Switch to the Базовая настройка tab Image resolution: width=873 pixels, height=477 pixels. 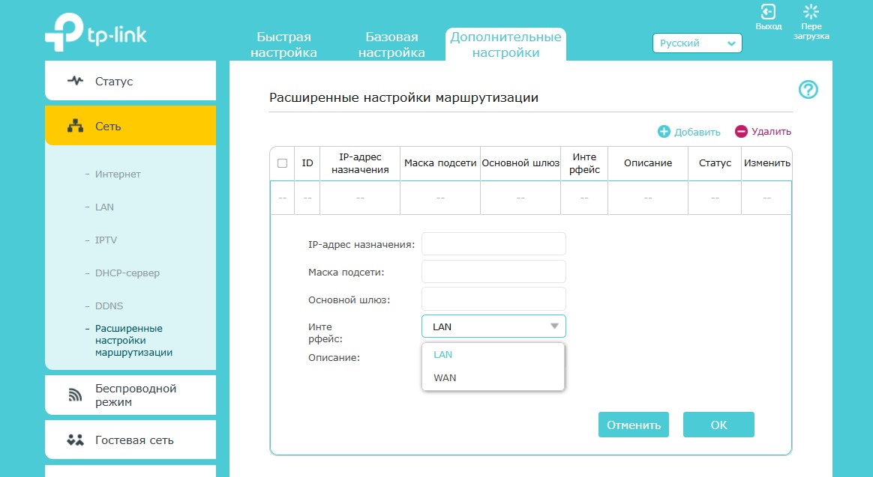(391, 45)
